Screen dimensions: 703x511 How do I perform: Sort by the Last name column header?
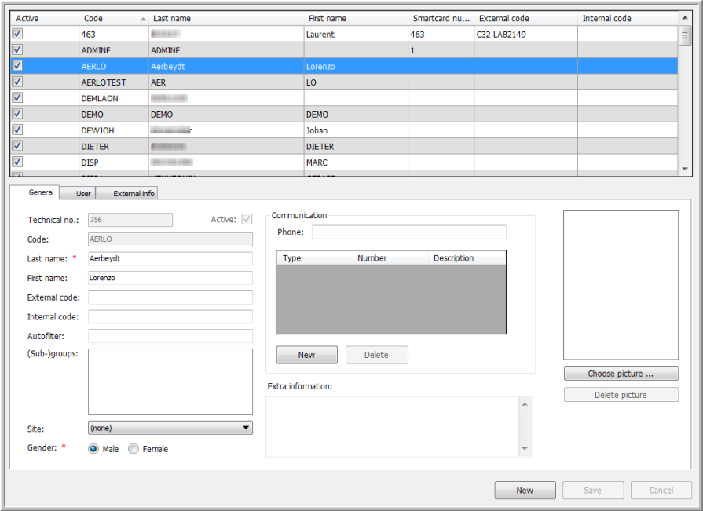pos(226,18)
